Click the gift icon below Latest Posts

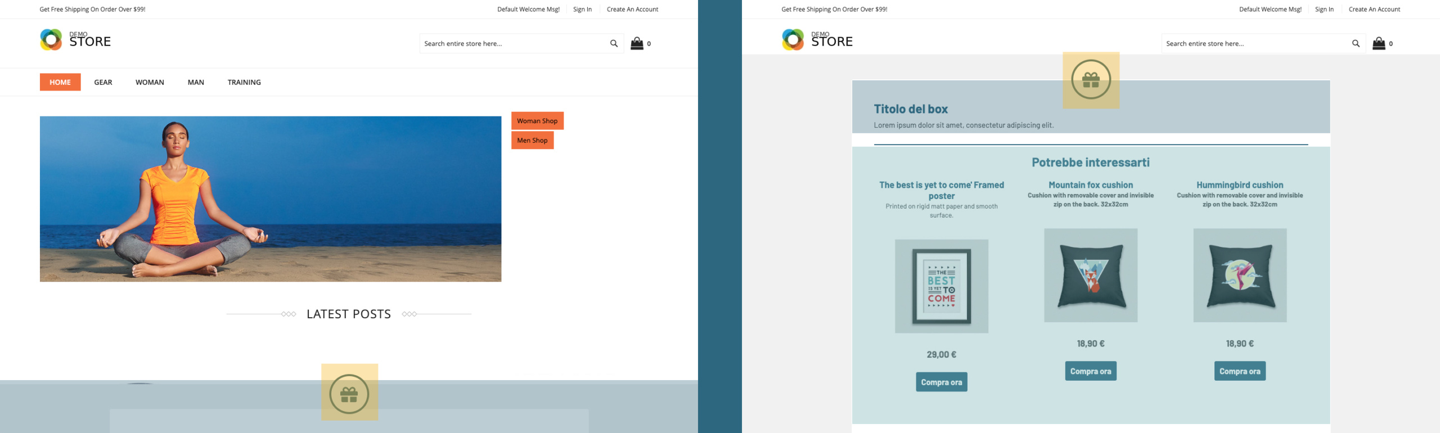click(x=349, y=393)
